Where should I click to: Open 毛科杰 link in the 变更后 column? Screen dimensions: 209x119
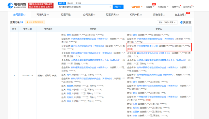click(x=136, y=108)
